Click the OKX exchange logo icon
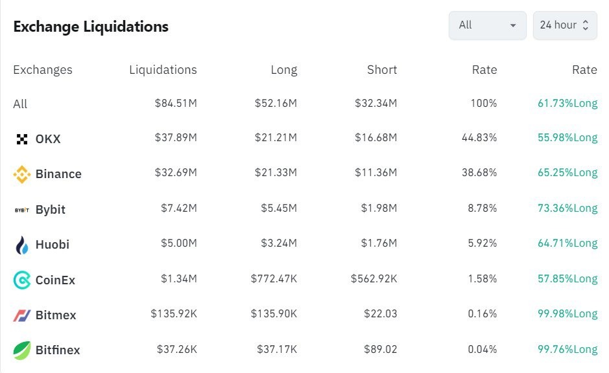Viewport: 609px width, 373px height. tap(22, 139)
